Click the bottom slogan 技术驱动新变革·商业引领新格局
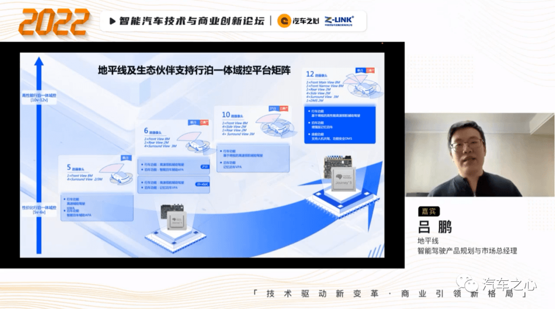 [x=390, y=294]
